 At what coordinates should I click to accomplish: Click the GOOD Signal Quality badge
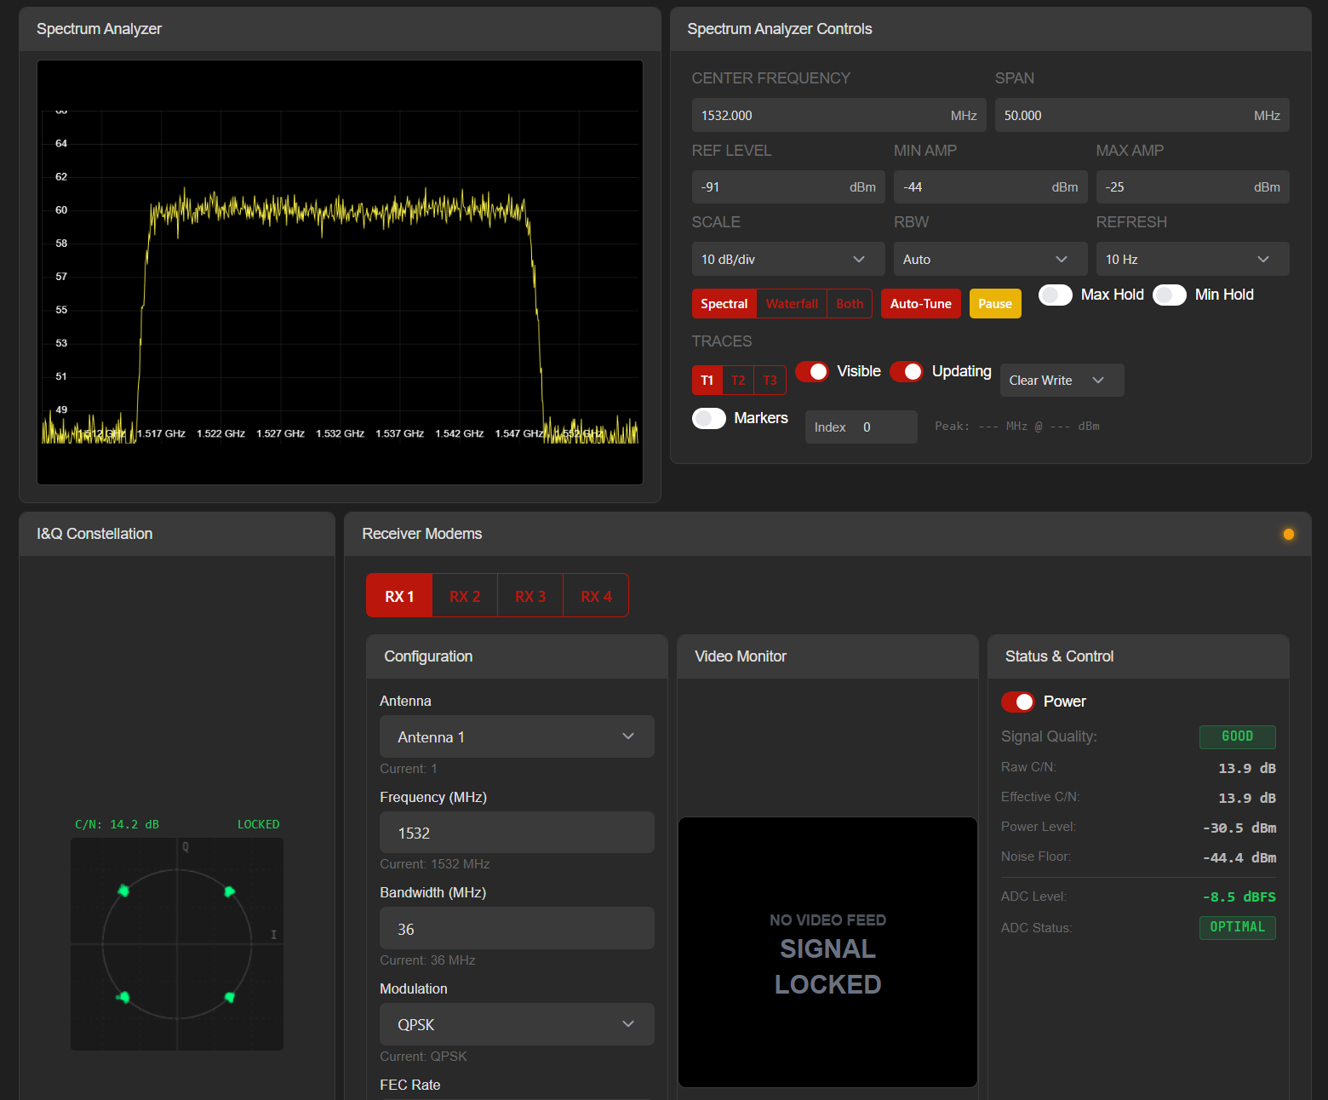pos(1237,736)
